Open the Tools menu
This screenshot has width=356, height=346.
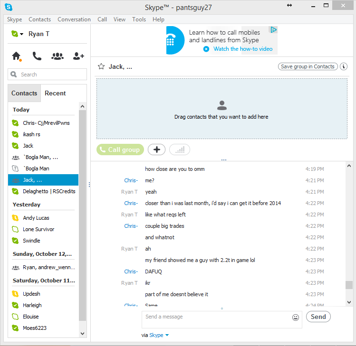click(139, 19)
